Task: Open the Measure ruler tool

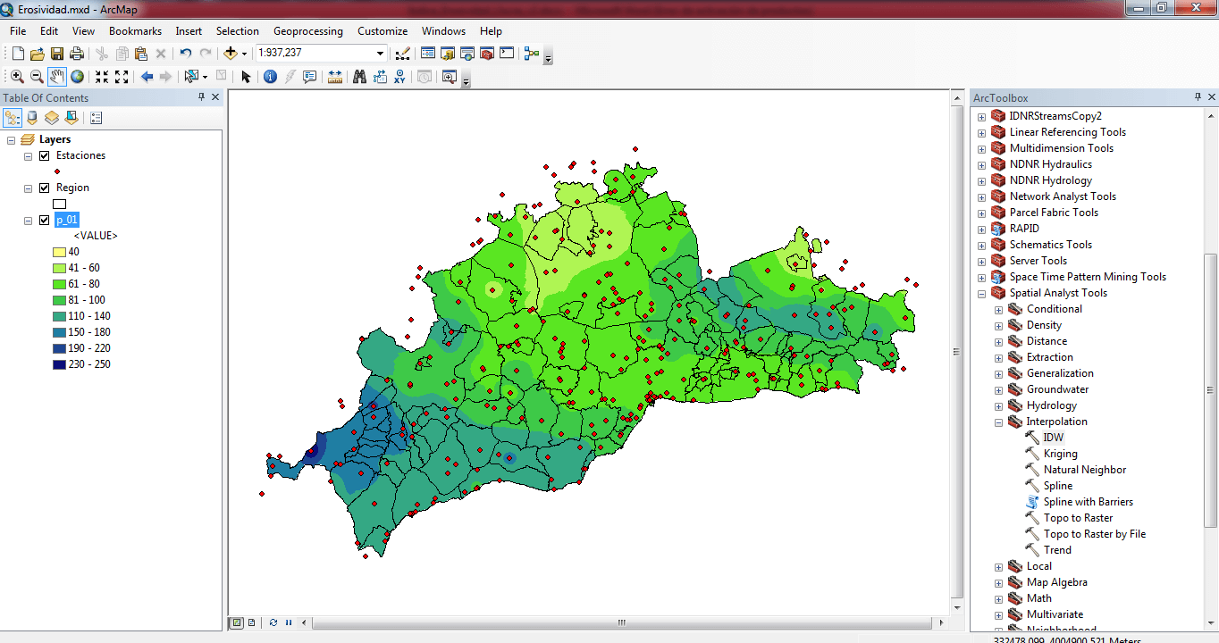Action: tap(335, 77)
